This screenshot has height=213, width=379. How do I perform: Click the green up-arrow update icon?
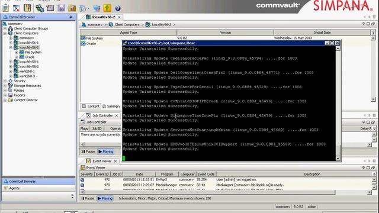point(107,8)
